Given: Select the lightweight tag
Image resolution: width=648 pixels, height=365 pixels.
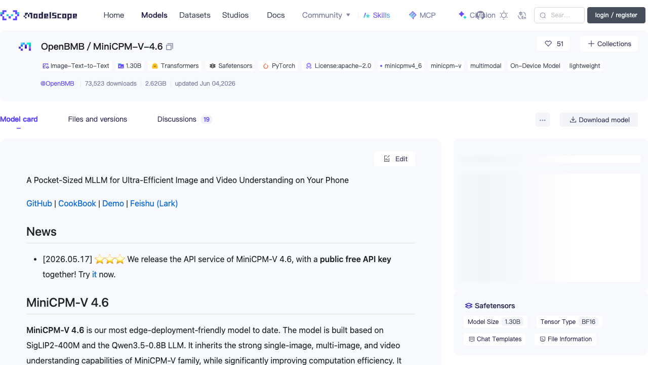Looking at the screenshot, I should point(585,66).
